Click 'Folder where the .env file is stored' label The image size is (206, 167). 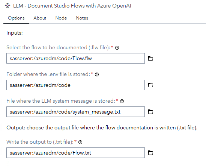tap(48, 74)
